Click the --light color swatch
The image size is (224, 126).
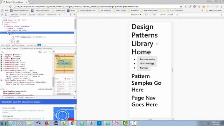click(x=13, y=57)
